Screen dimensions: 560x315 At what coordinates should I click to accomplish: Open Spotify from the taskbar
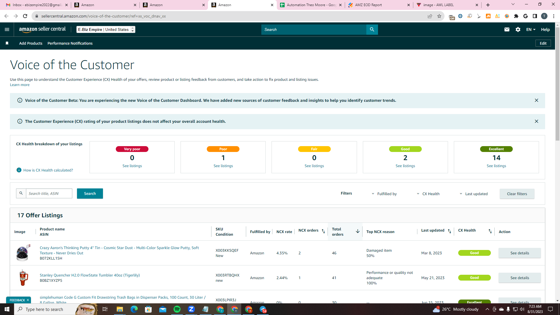click(x=177, y=309)
